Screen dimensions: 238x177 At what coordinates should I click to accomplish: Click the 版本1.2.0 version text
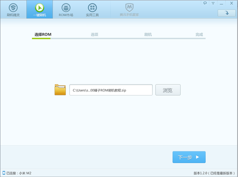click(214, 173)
